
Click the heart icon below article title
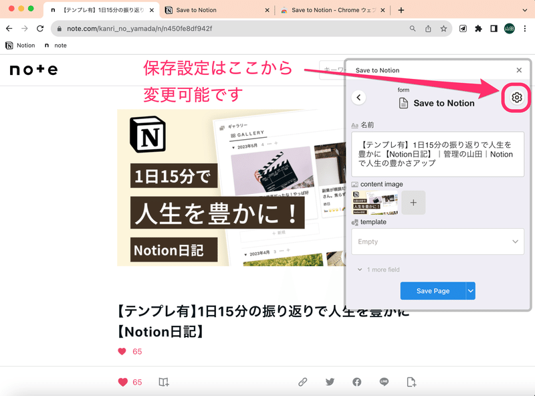122,351
